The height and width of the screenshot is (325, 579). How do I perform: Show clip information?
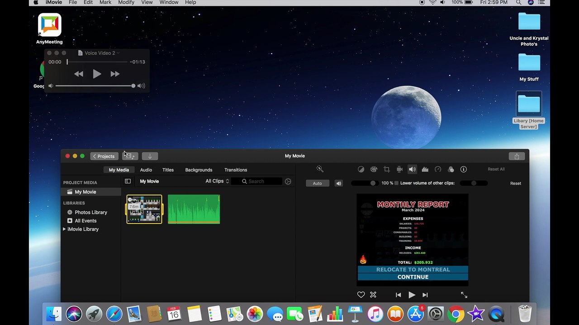click(464, 169)
